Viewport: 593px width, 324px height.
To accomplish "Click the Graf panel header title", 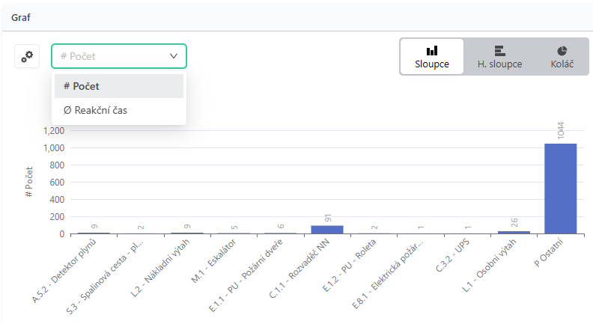I will tap(21, 18).
